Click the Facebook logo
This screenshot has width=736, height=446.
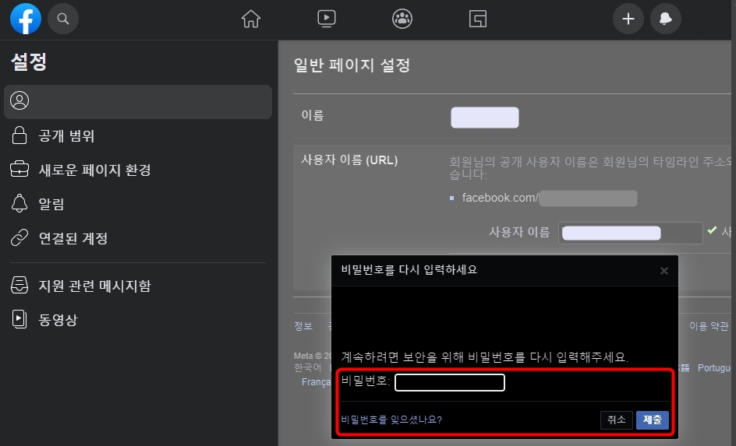[26, 19]
